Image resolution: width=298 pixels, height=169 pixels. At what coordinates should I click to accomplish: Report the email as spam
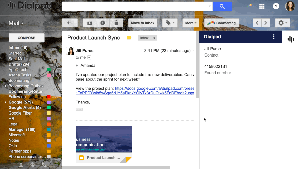pyautogui.click(x=103, y=23)
